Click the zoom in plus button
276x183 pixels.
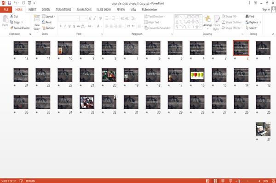(x=259, y=181)
